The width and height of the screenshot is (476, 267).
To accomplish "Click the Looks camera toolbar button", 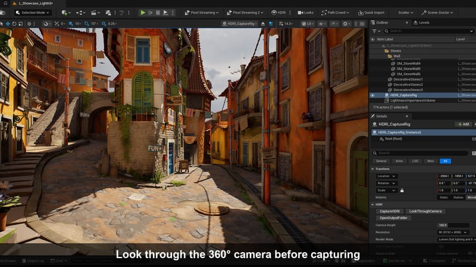I will coord(305,12).
